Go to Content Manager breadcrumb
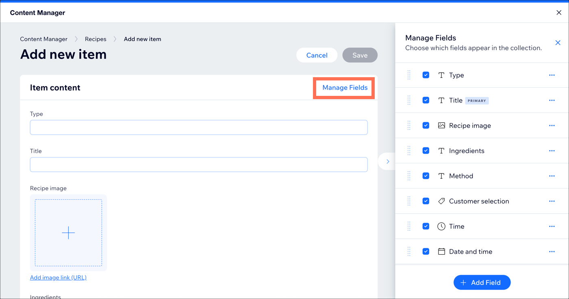This screenshot has height=299, width=569. [44, 39]
